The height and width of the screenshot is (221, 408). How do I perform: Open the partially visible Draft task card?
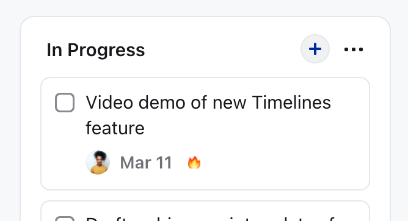tap(205, 211)
